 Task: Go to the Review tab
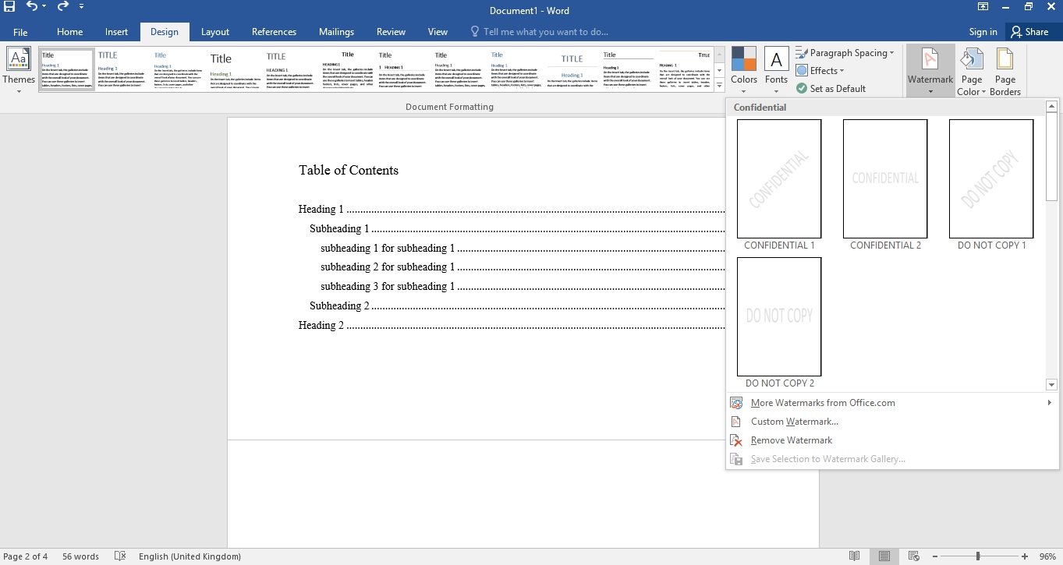pos(391,32)
